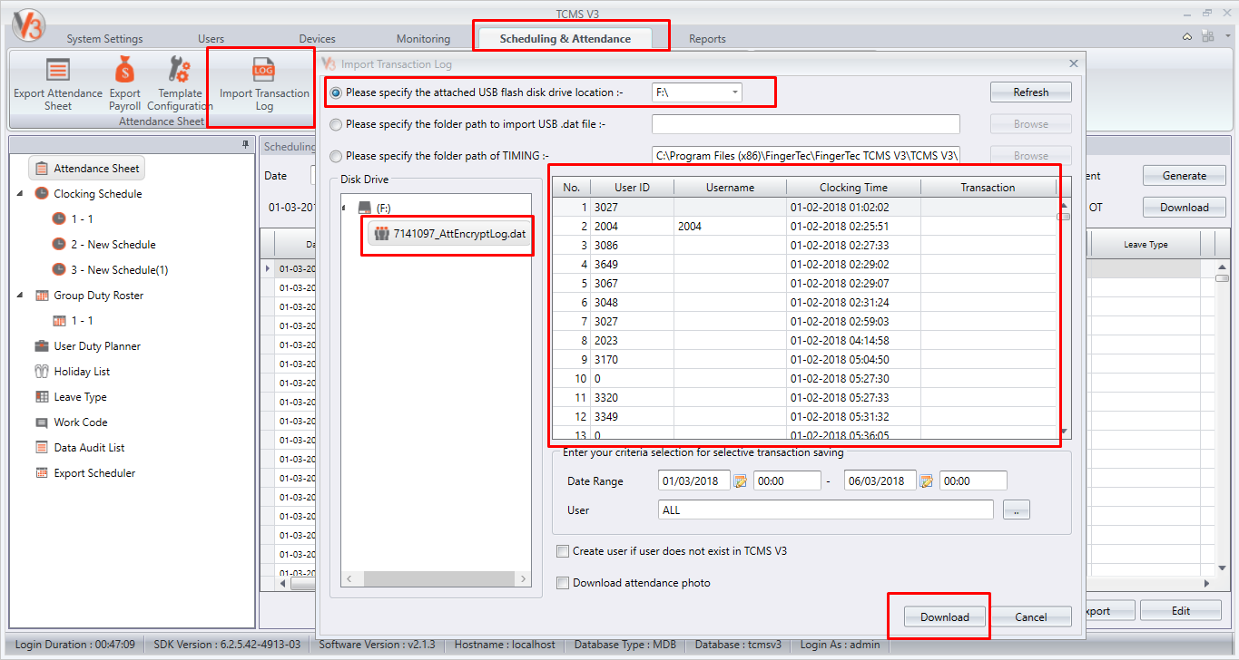The width and height of the screenshot is (1239, 660).
Task: Click the transaction table vertical scrollbar
Action: (x=1064, y=317)
